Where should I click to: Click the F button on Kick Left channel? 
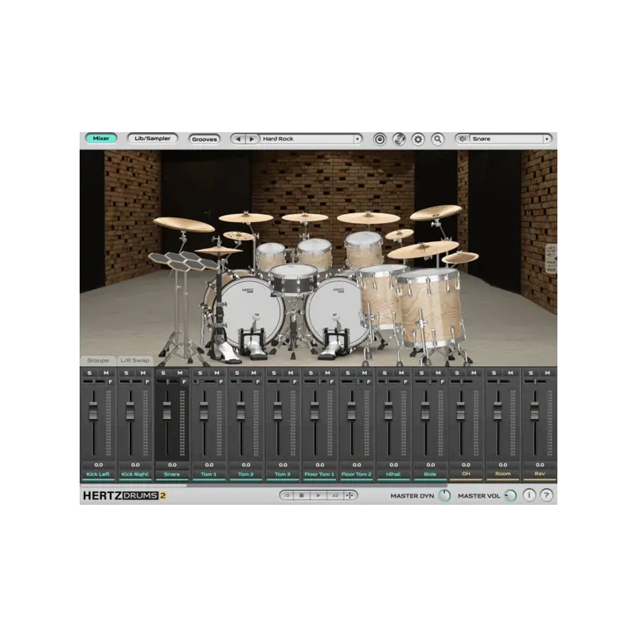(x=110, y=382)
